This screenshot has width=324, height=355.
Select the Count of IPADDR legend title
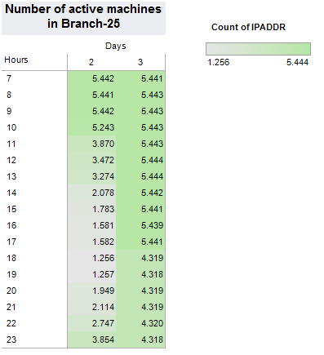pyautogui.click(x=248, y=27)
